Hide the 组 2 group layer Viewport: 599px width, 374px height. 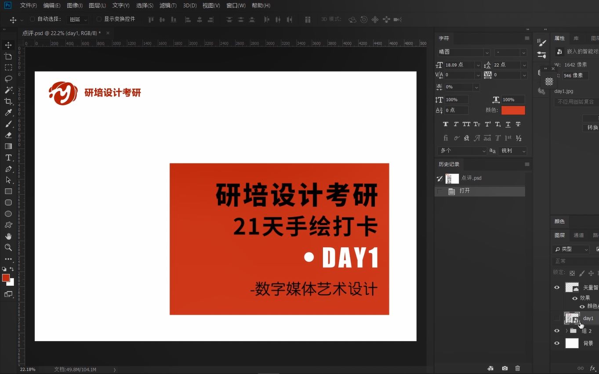557,331
